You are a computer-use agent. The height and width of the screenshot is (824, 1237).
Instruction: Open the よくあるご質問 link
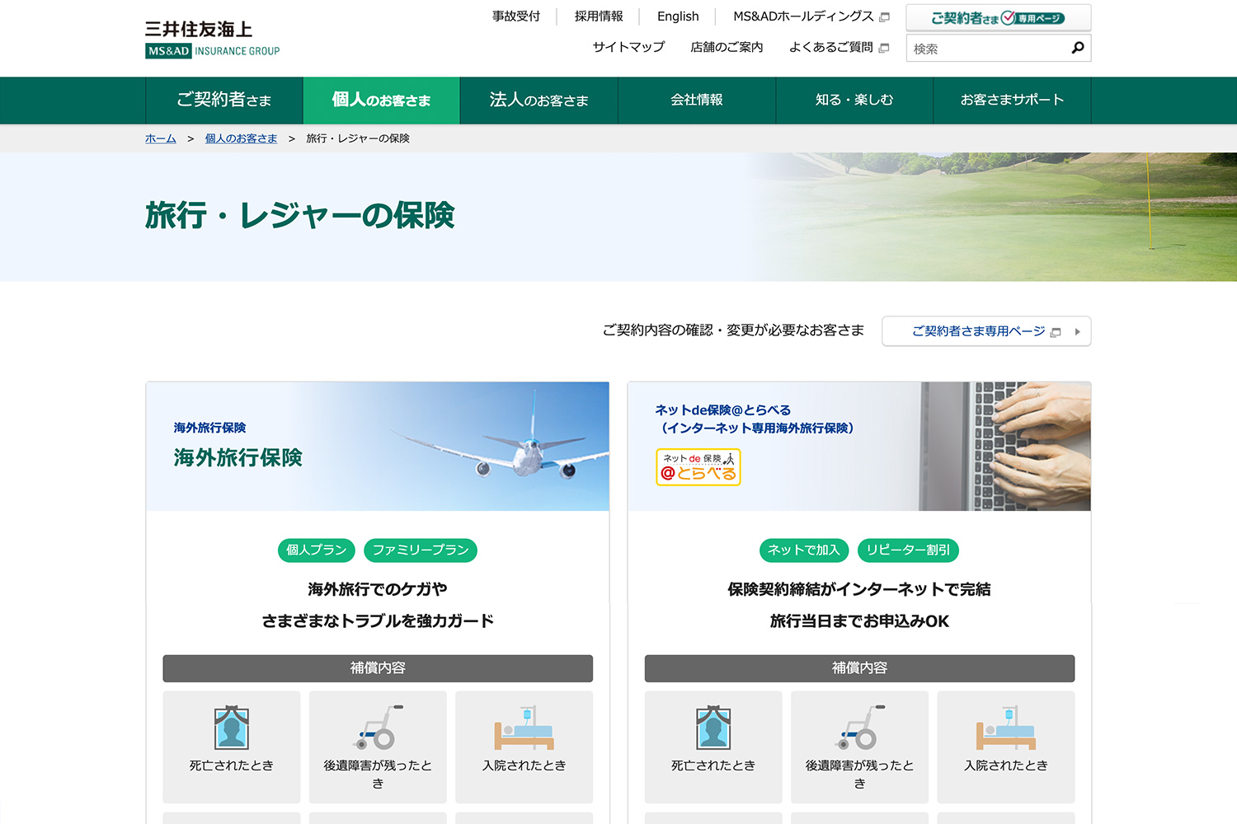click(830, 47)
